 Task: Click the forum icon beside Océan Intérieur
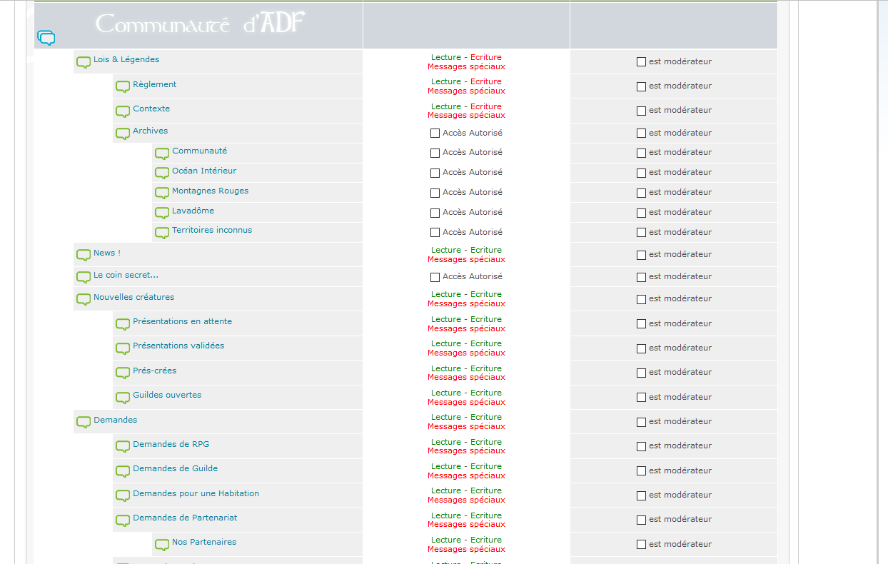162,174
